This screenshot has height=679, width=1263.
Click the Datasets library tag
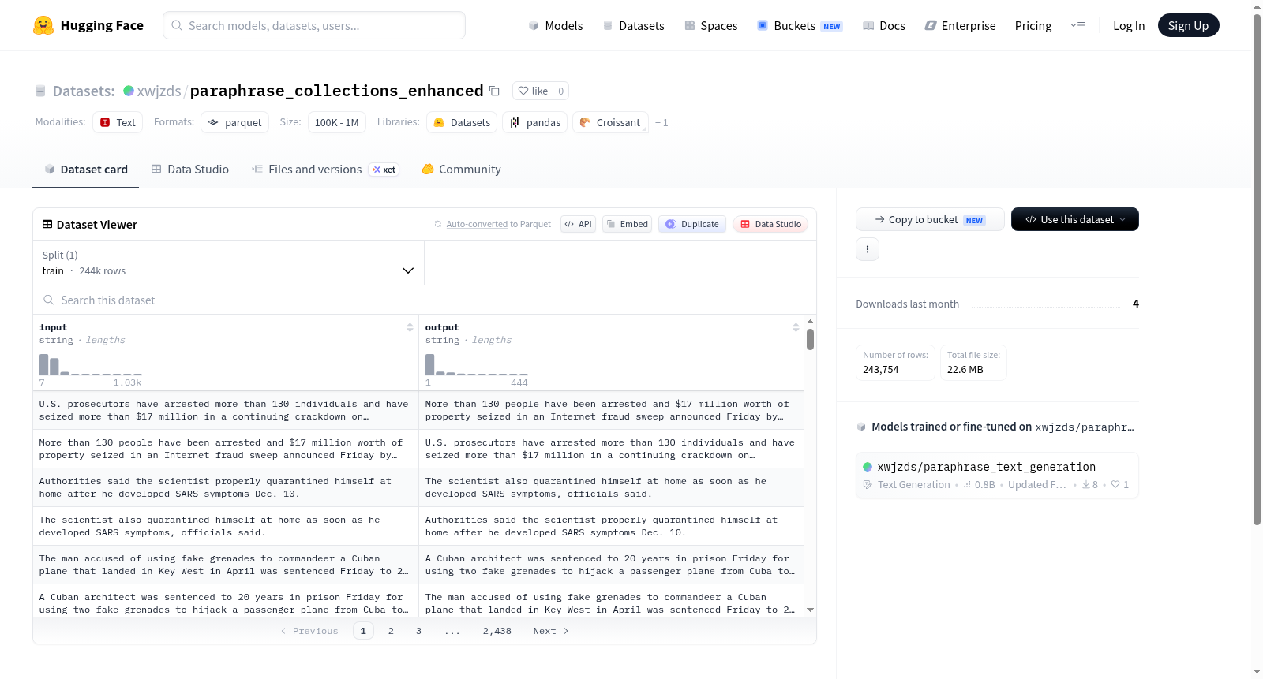click(462, 122)
